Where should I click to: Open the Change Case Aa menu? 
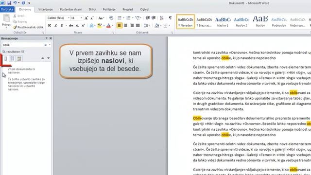[x=101, y=18]
